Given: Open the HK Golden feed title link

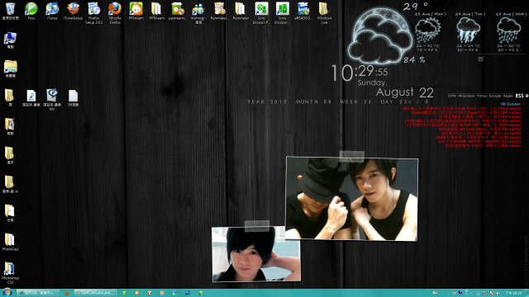Looking at the screenshot, I should point(511,104).
